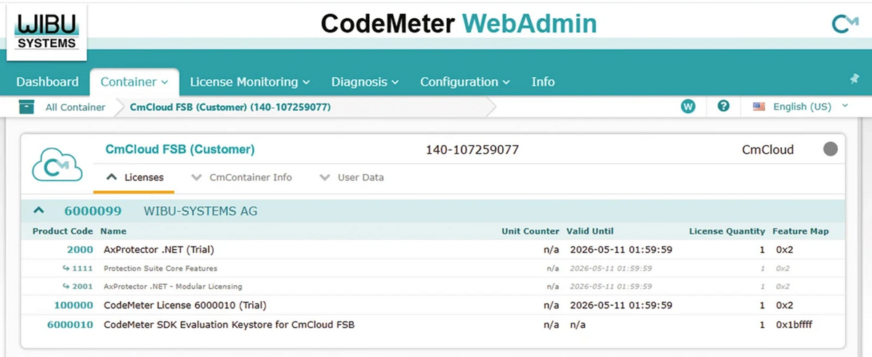872x357 pixels.
Task: Open the WebDepot 'W' round icon
Action: pyautogui.click(x=687, y=107)
